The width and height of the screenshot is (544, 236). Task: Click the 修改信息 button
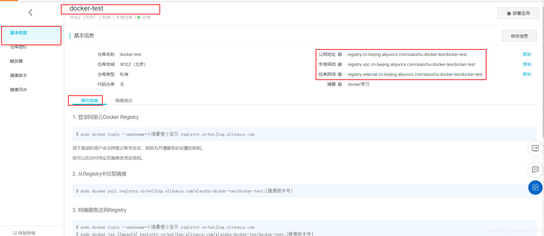coord(519,36)
